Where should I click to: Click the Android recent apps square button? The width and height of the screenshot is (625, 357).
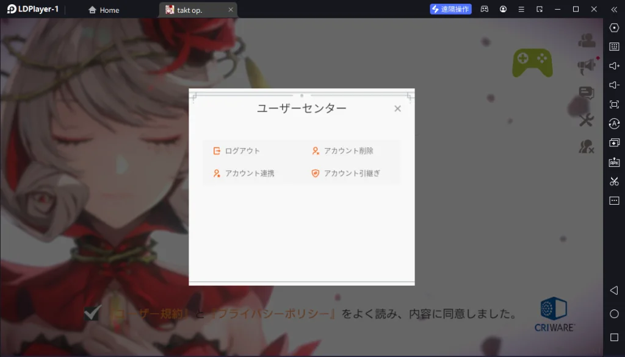pyautogui.click(x=614, y=337)
